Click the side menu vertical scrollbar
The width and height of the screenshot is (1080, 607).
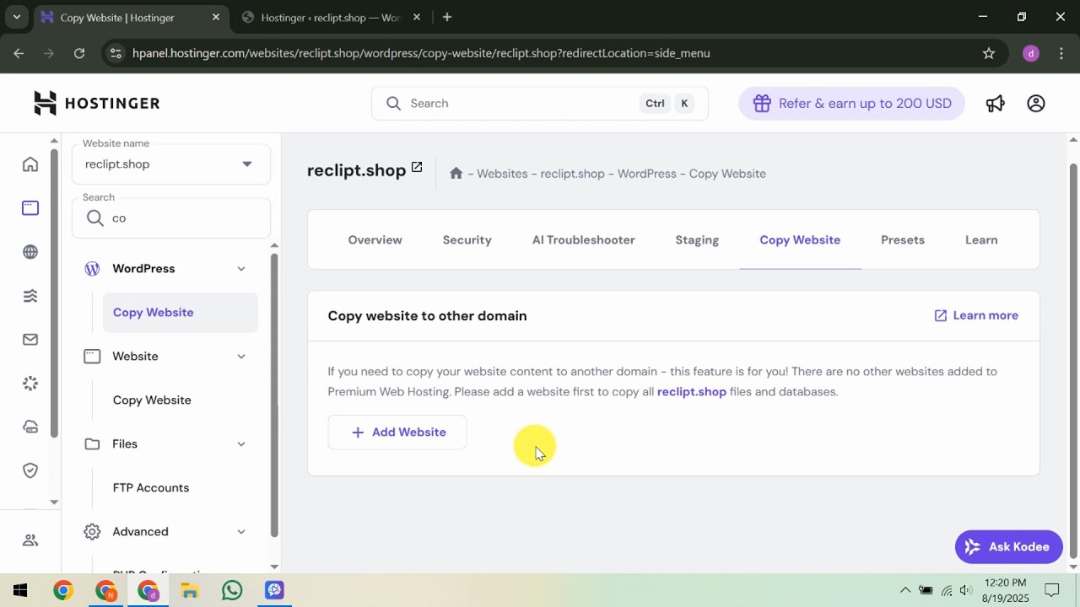[x=273, y=395]
